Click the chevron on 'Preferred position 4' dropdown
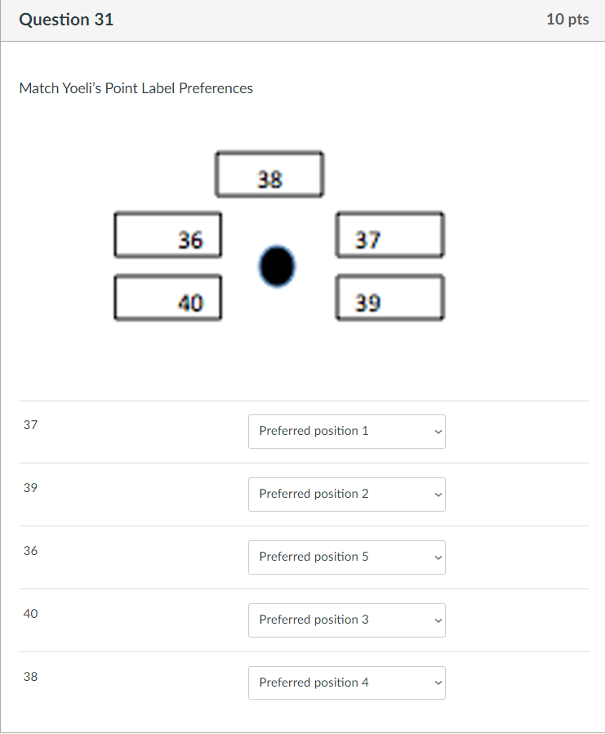The height and width of the screenshot is (734, 605). click(x=438, y=683)
